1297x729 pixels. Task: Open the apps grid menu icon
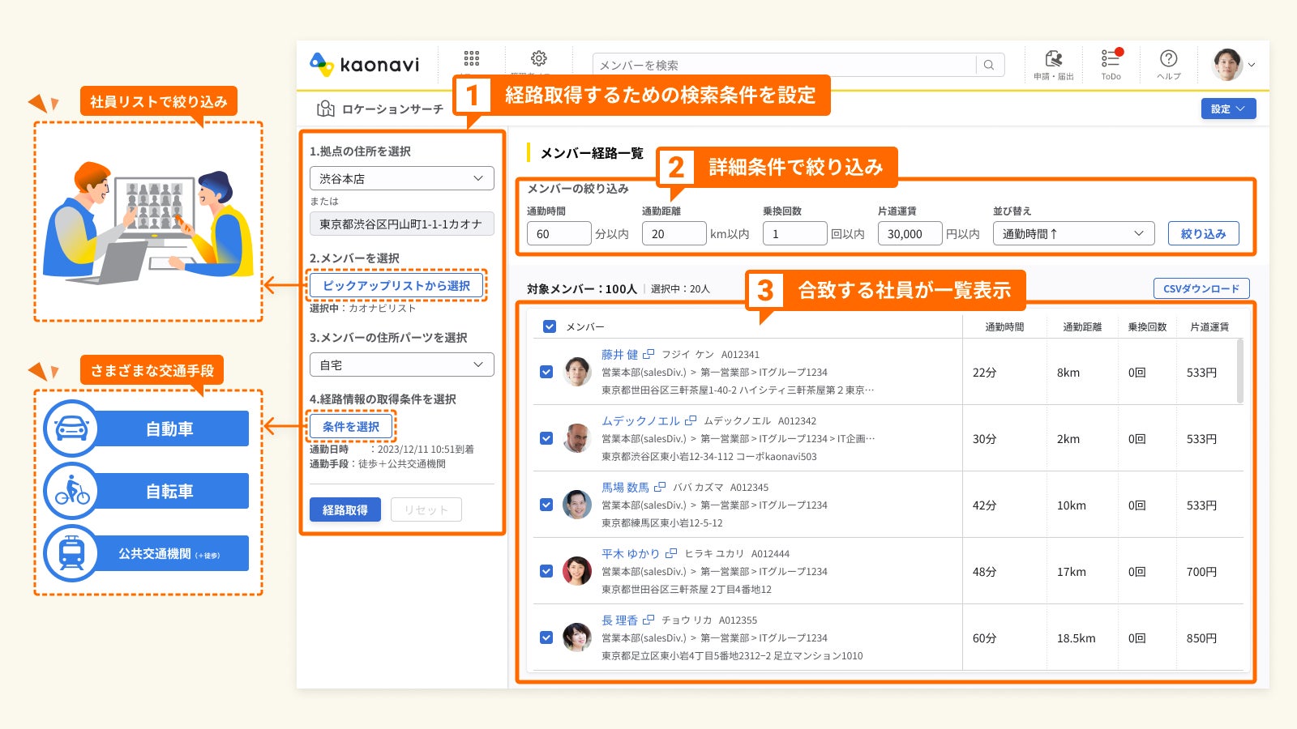[x=471, y=58]
